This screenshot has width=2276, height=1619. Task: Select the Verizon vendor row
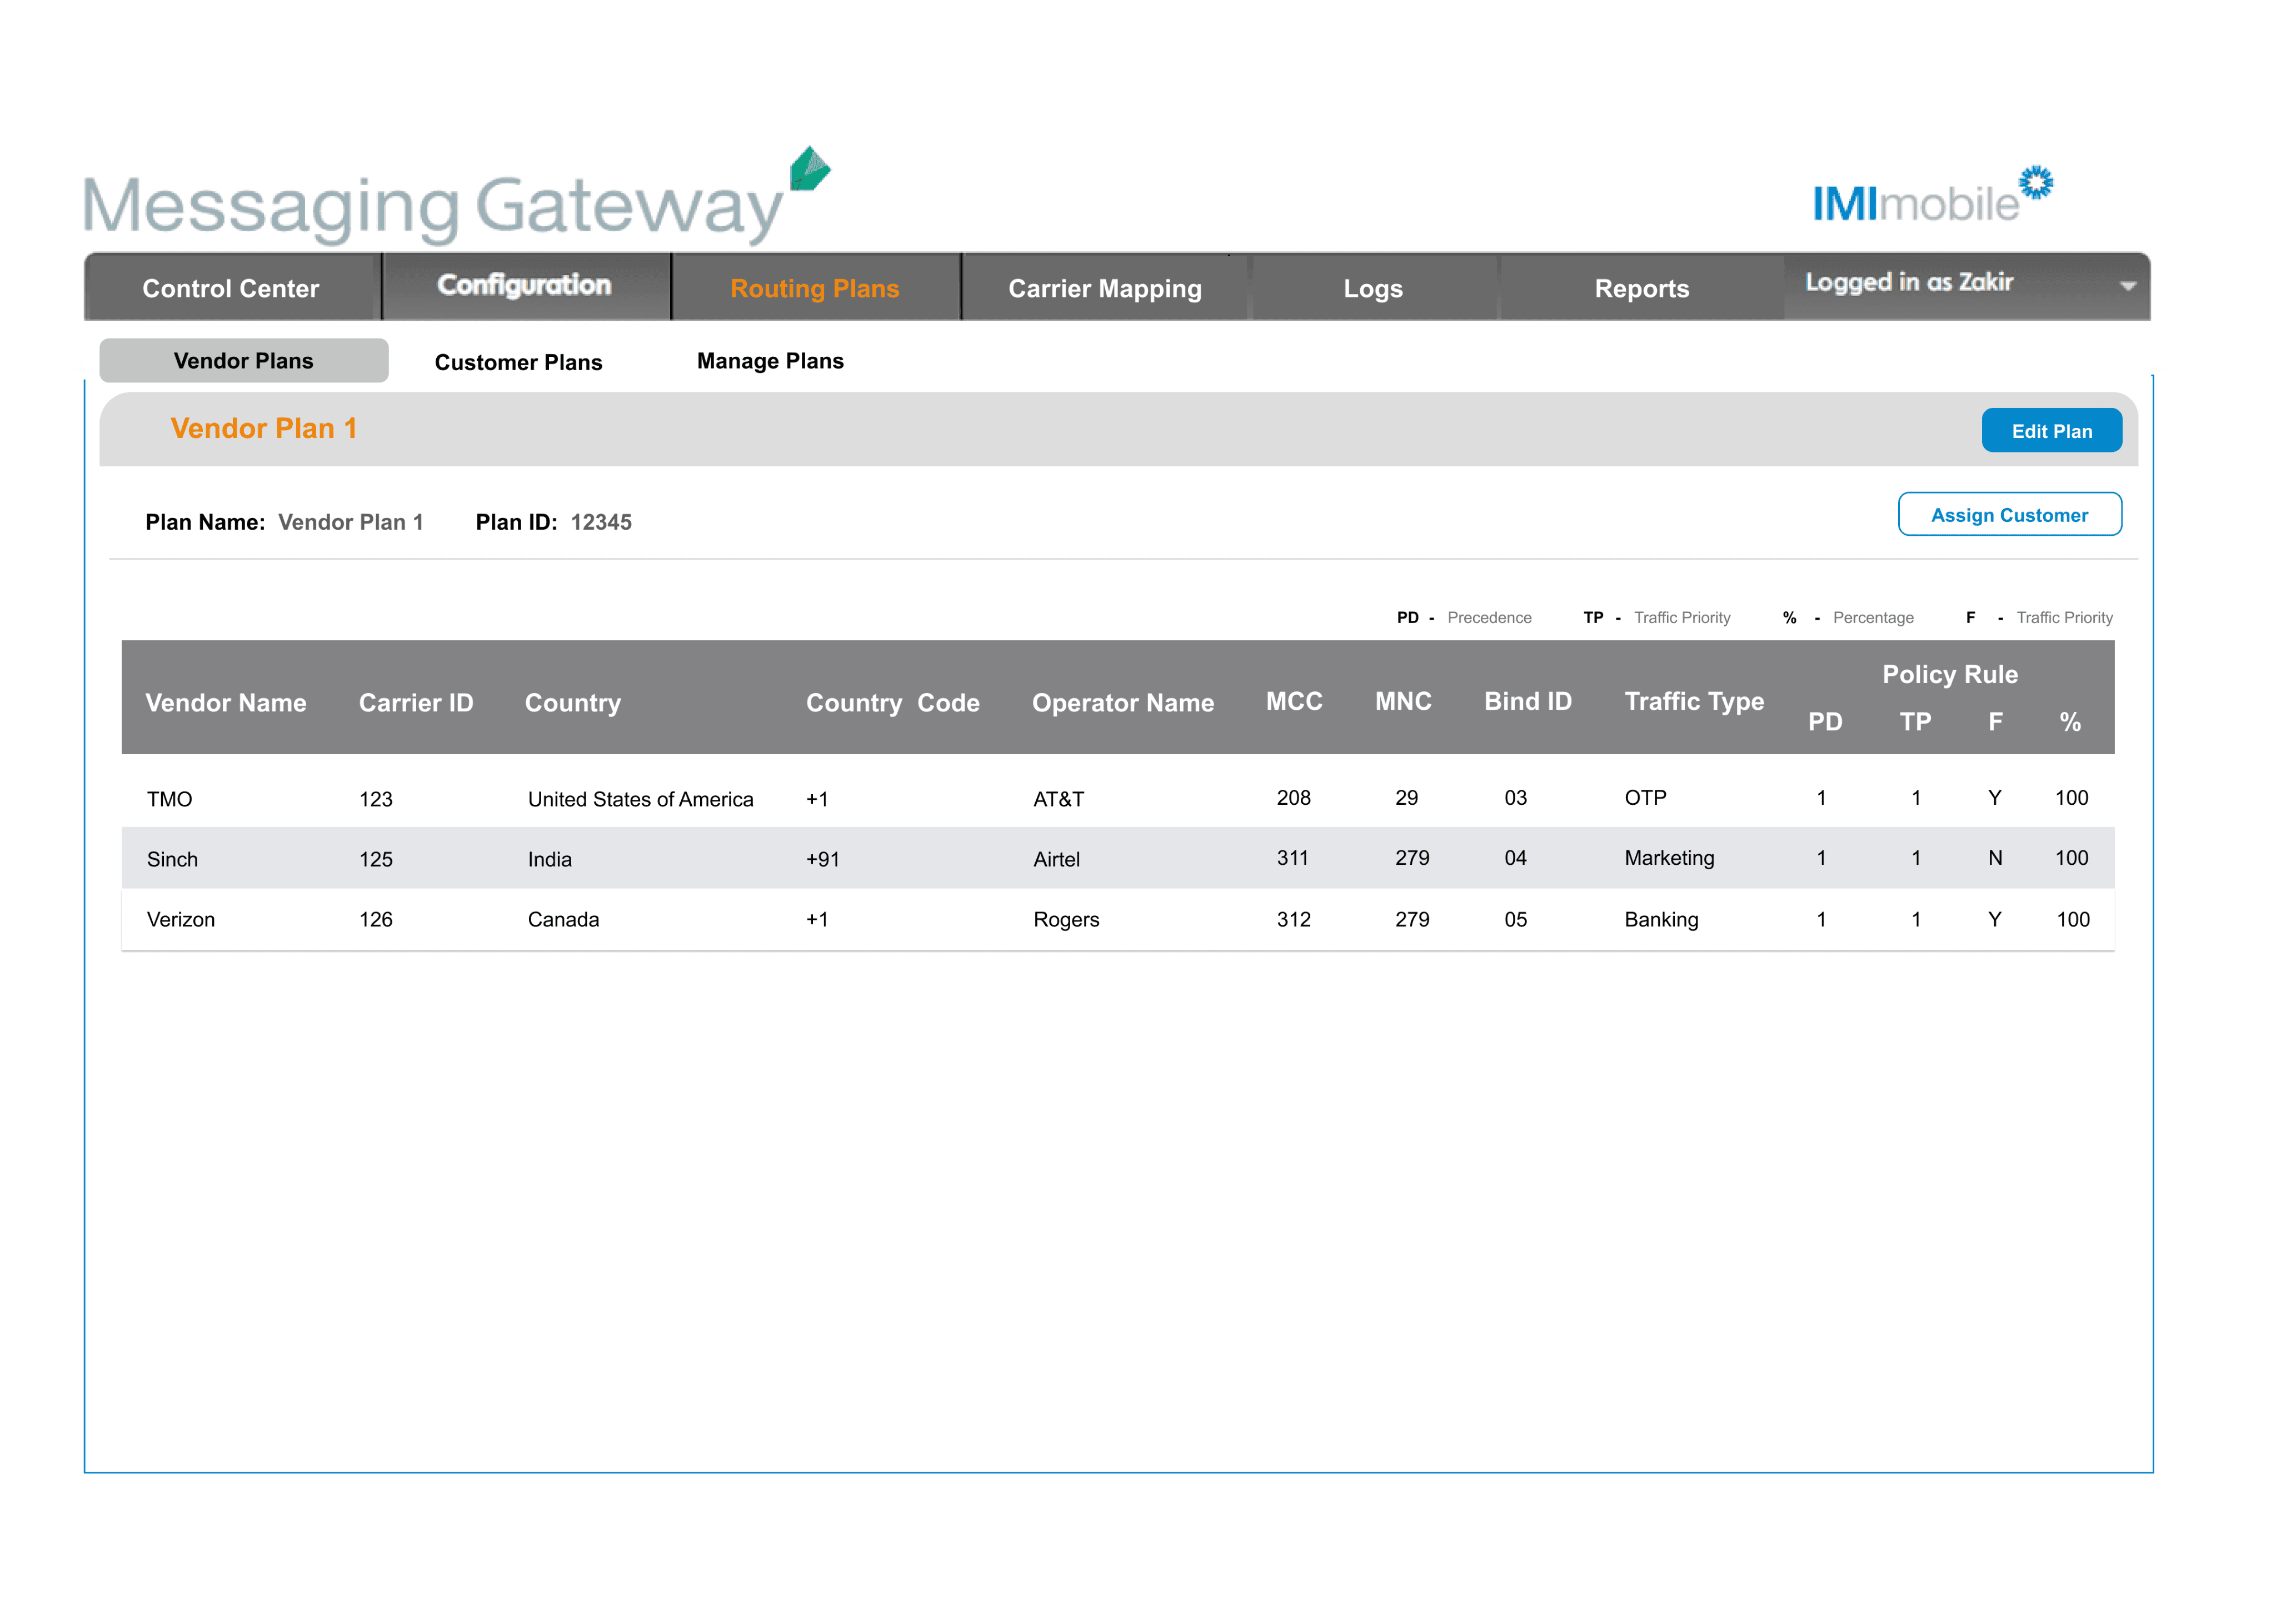(x=1117, y=919)
